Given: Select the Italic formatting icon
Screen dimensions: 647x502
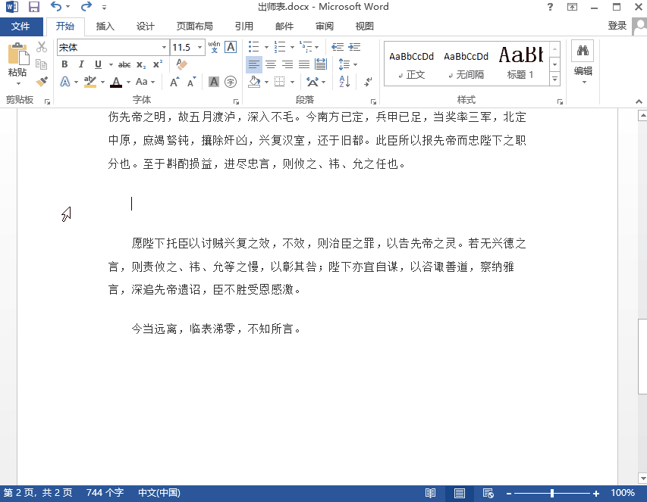Looking at the screenshot, I should click(x=80, y=65).
